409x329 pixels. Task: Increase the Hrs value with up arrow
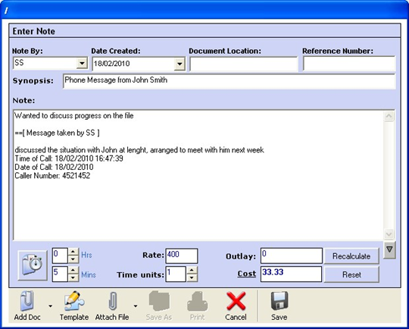pos(73,252)
